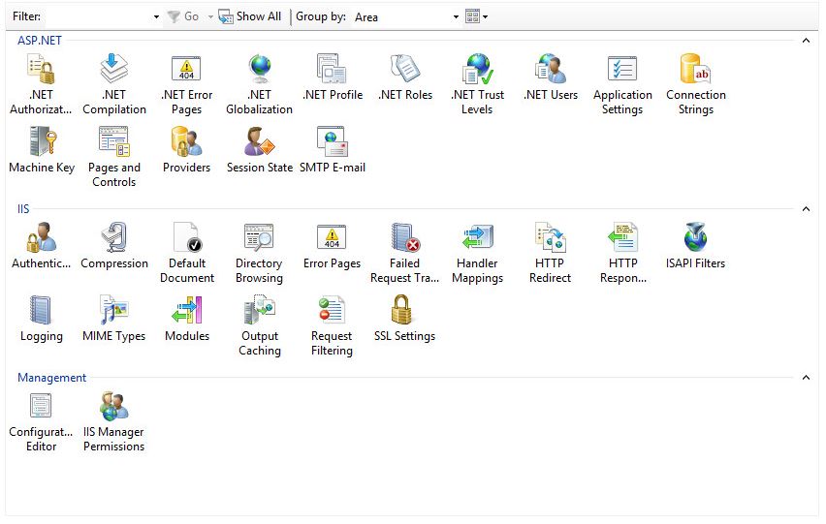Open .NET Users feature
The height and width of the screenshot is (524, 826).
[x=551, y=77]
